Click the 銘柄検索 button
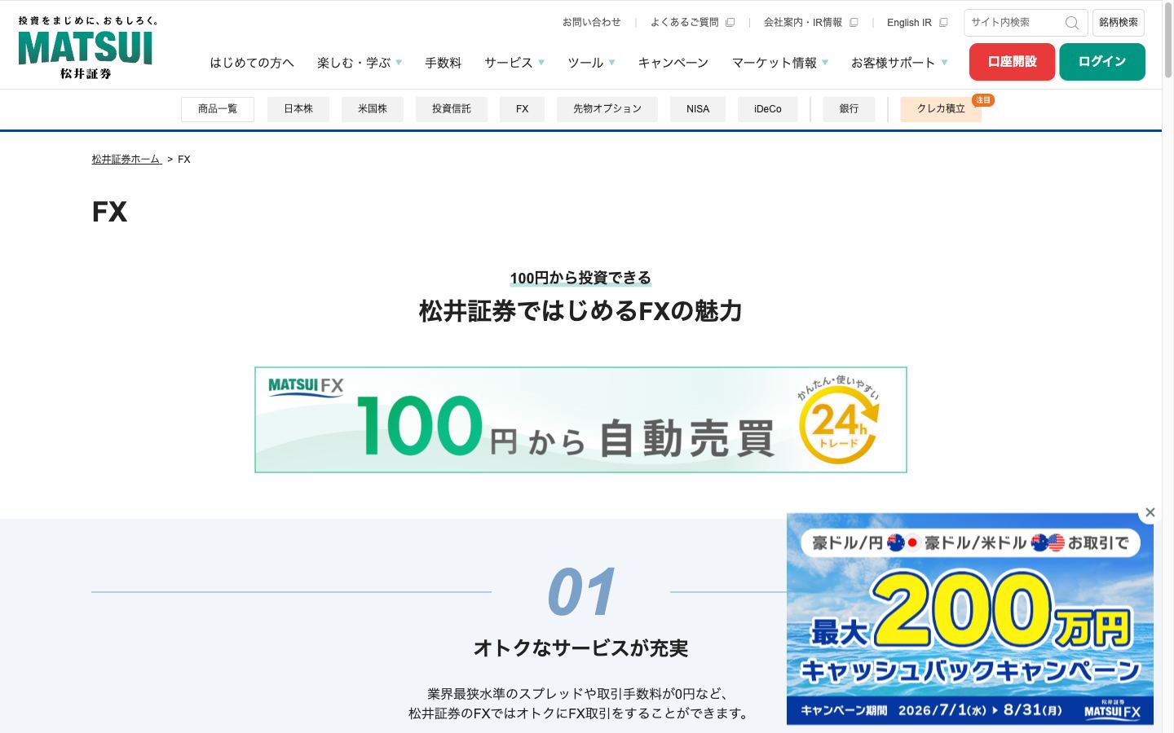 [1119, 23]
